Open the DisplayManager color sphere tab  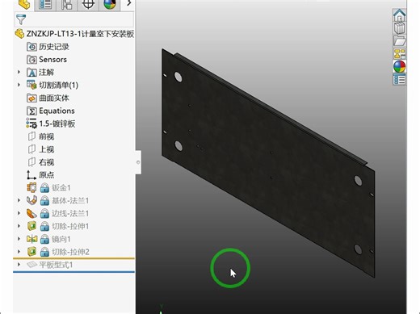[110, 4]
